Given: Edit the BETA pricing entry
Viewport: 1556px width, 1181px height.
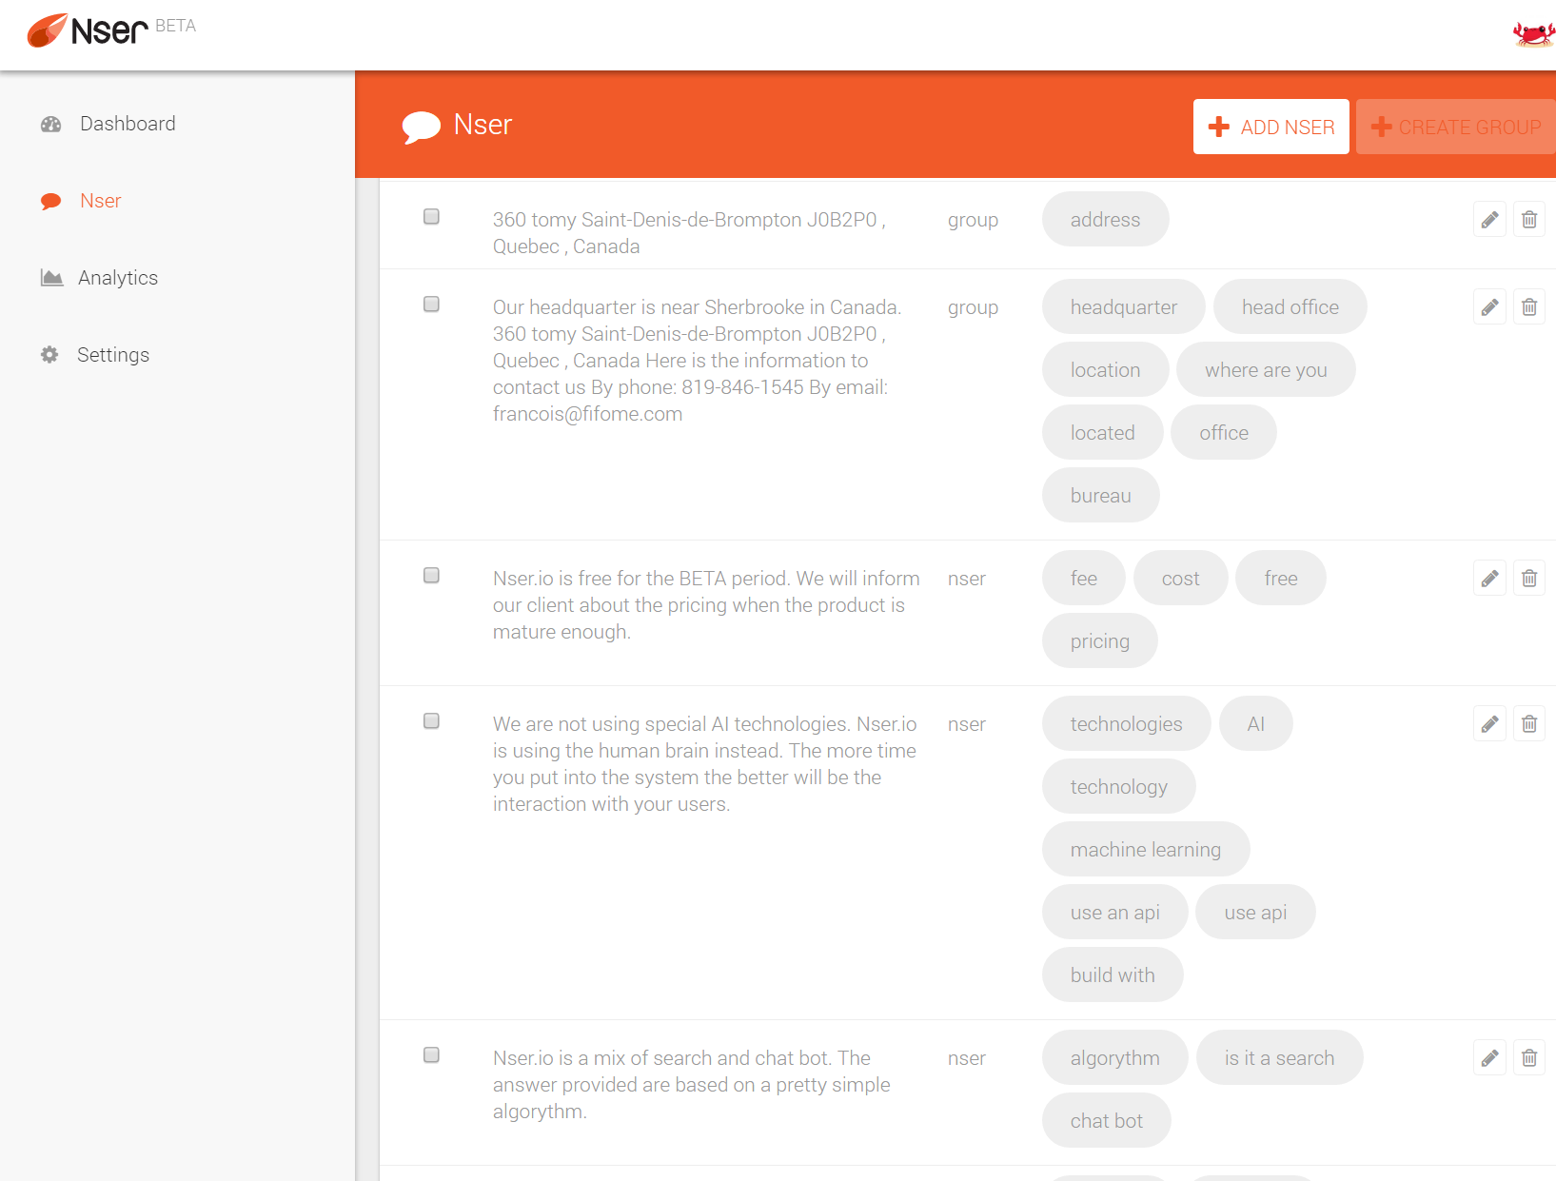Looking at the screenshot, I should pyautogui.click(x=1489, y=579).
